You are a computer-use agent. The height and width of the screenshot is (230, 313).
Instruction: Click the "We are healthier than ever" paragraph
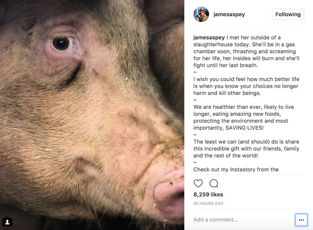[243, 117]
